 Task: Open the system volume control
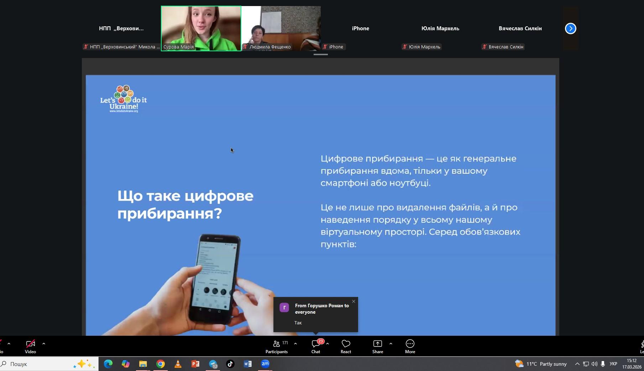(594, 364)
